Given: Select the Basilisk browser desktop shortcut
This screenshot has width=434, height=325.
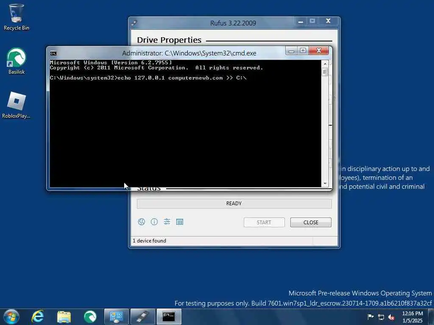Looking at the screenshot, I should [17, 61].
